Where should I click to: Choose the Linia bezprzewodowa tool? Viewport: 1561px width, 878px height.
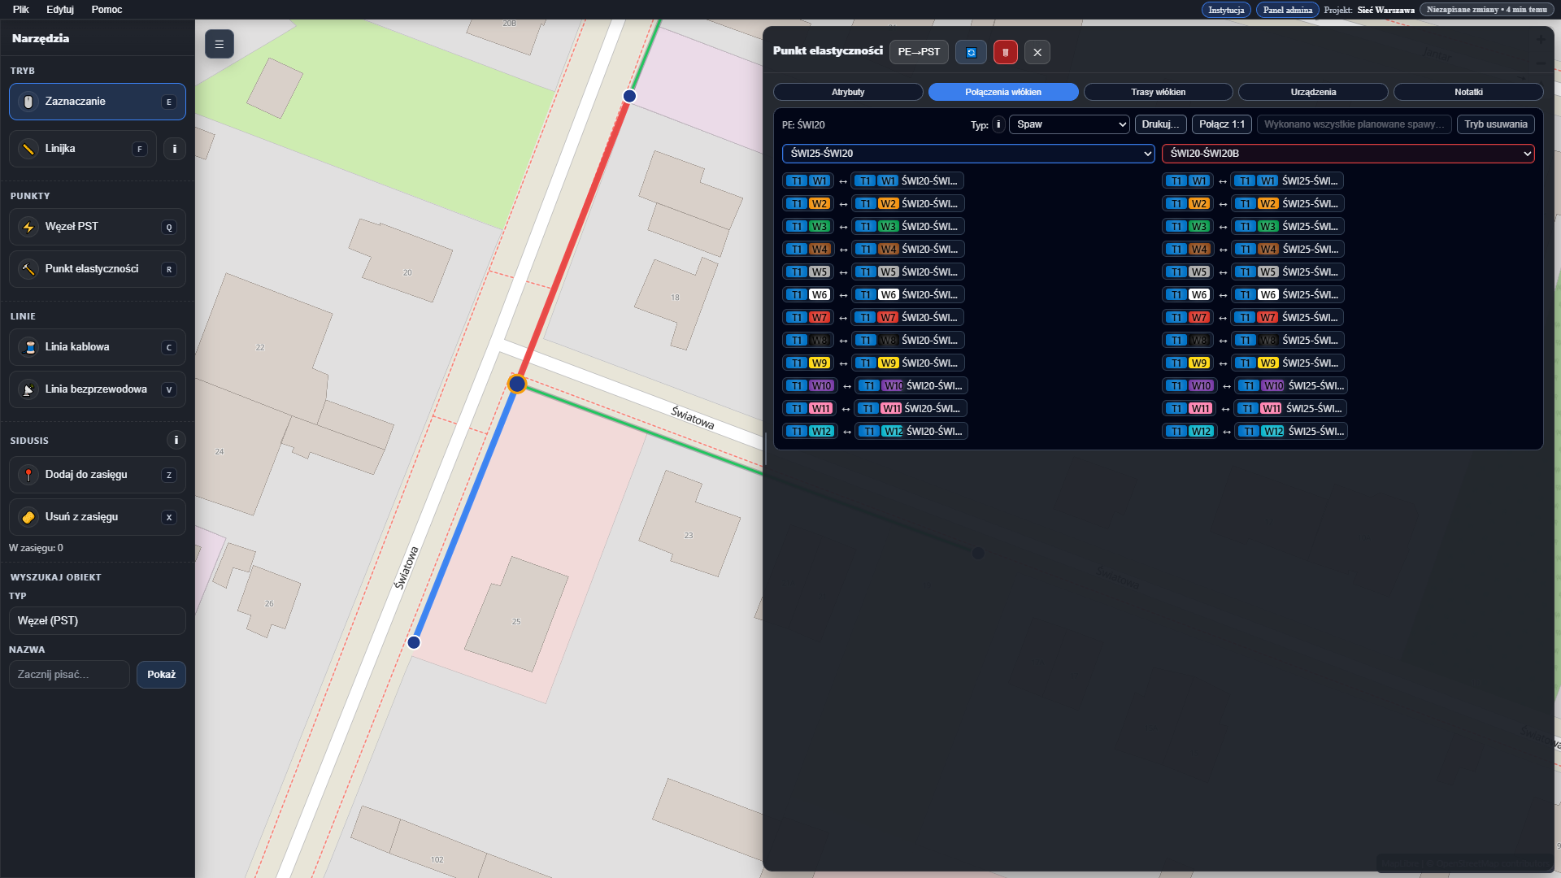tap(97, 389)
